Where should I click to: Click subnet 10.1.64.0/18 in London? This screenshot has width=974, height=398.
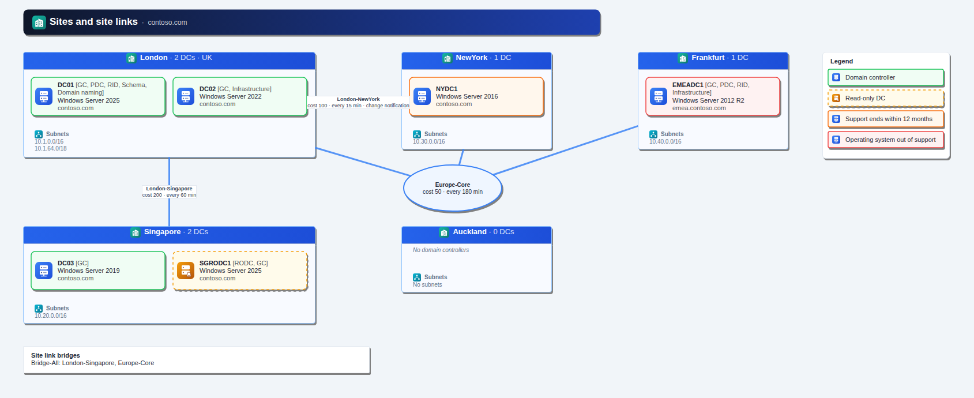tap(51, 149)
